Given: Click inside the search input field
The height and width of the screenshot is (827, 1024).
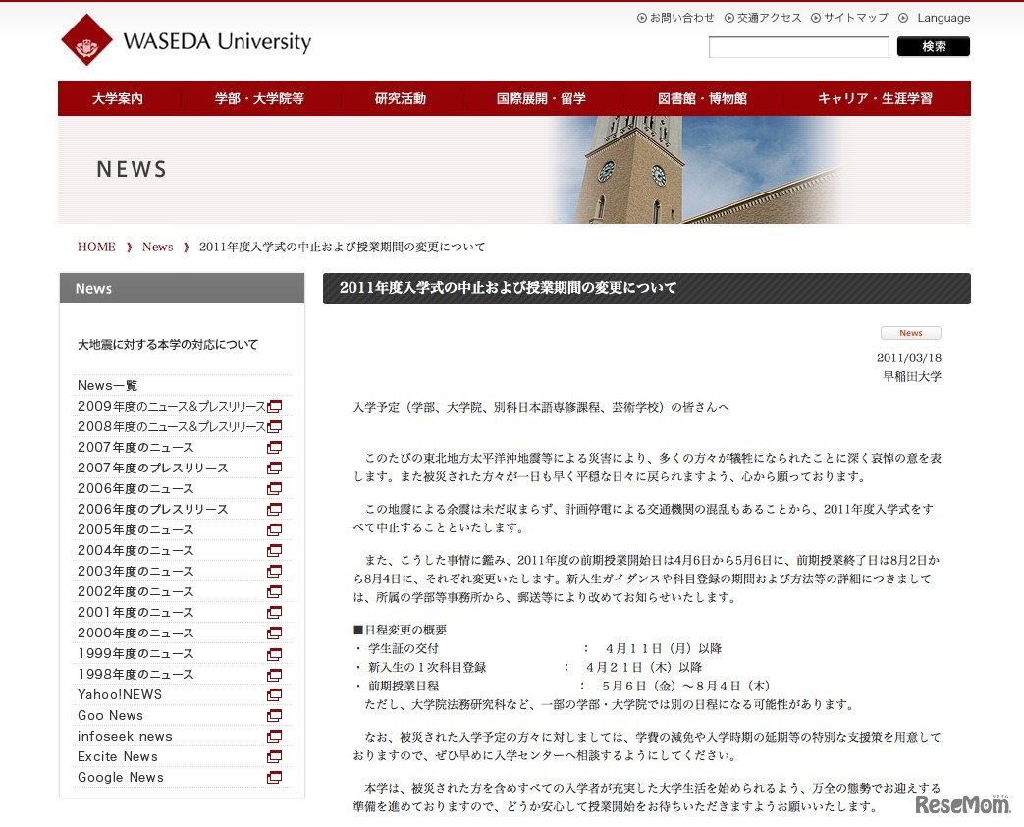Looking at the screenshot, I should tap(798, 46).
